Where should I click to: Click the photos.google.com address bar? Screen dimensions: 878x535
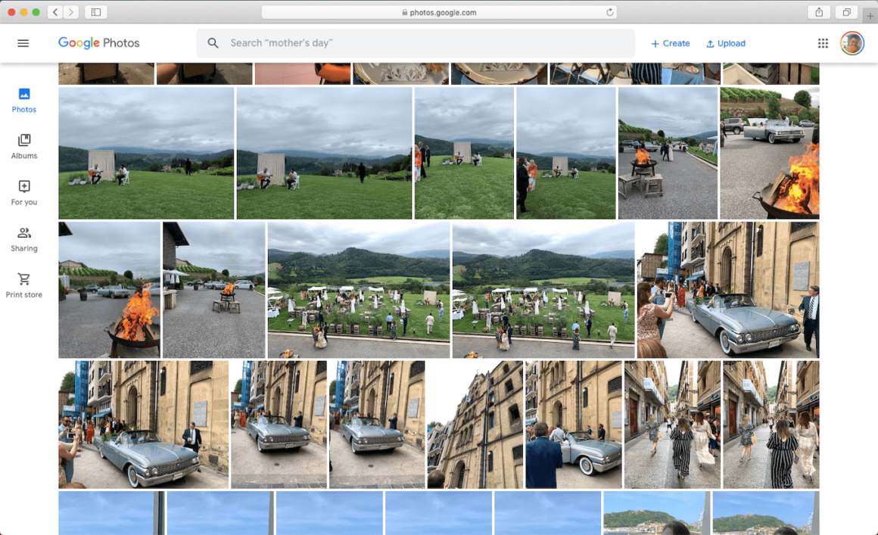(439, 12)
